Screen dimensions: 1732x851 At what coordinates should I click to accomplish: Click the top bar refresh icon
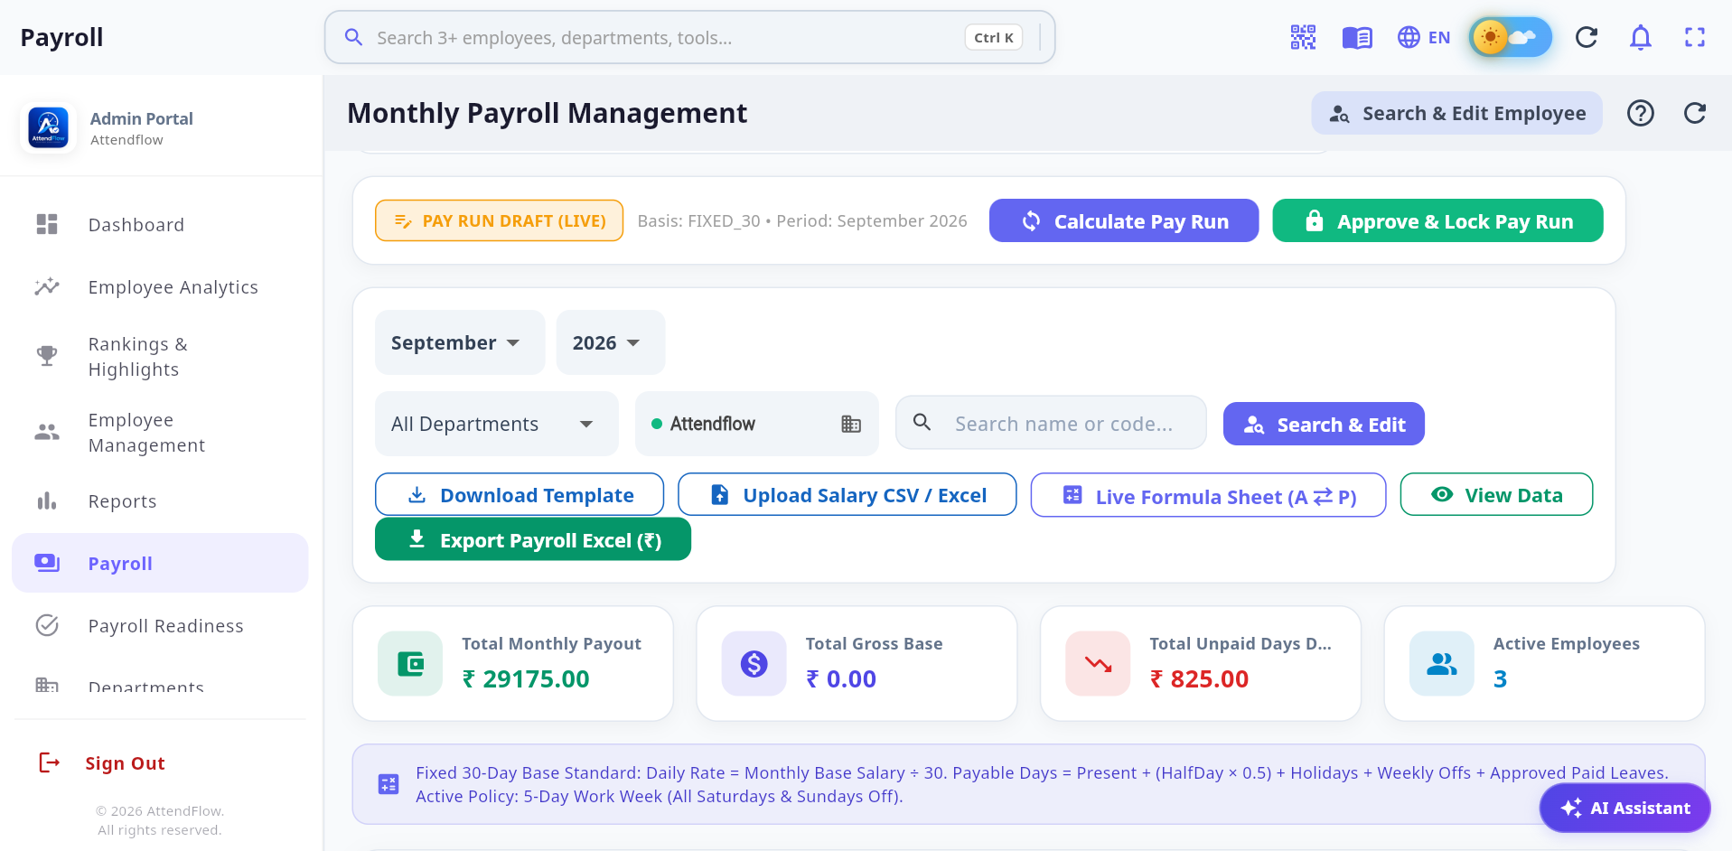(x=1587, y=37)
